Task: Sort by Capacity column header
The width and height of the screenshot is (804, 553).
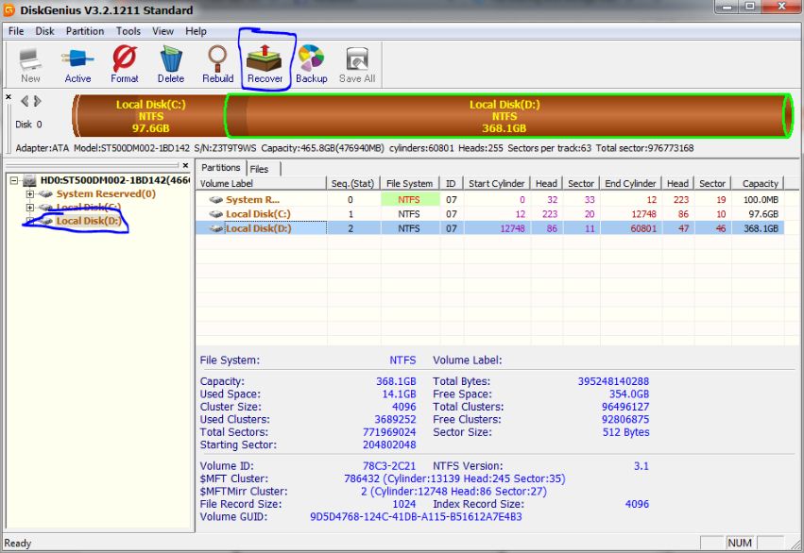Action: click(x=760, y=184)
